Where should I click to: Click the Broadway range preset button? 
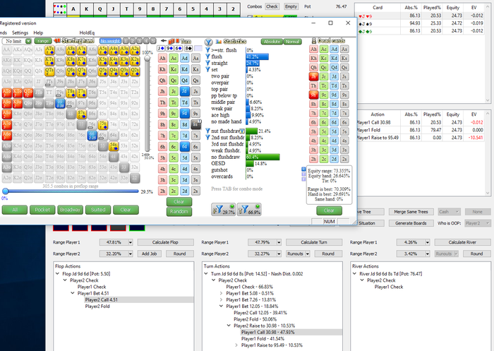pos(70,210)
